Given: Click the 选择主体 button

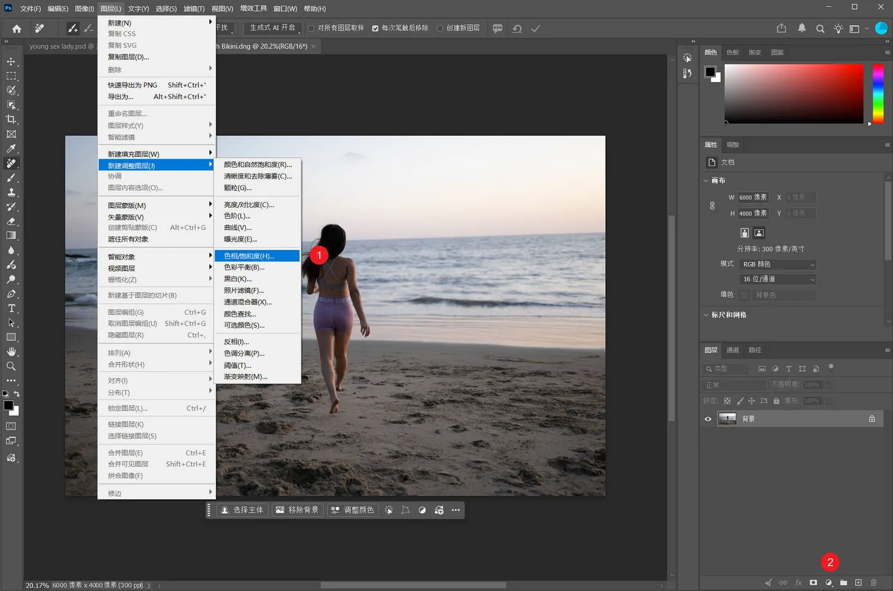Looking at the screenshot, I should [242, 510].
